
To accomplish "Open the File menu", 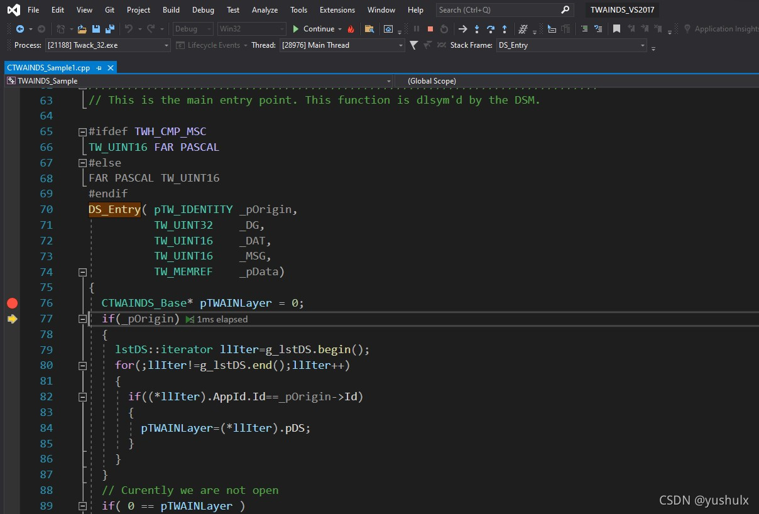I will [33, 10].
